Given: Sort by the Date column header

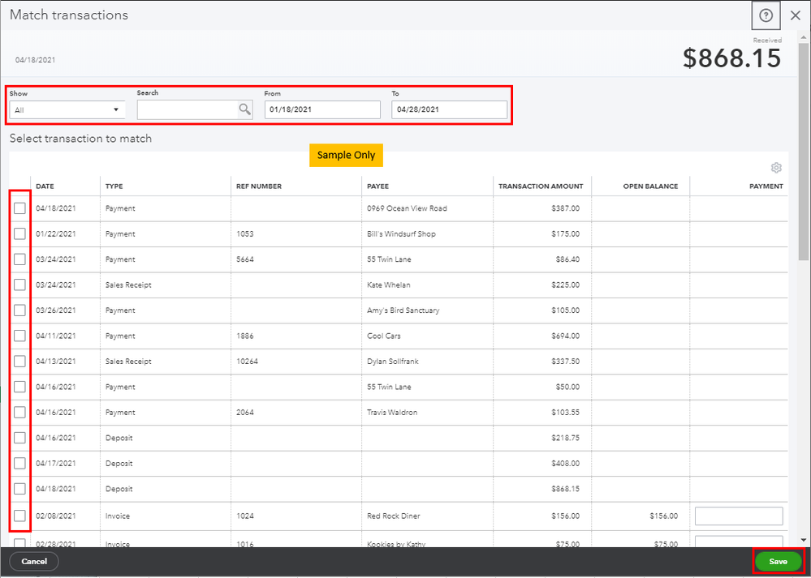Looking at the screenshot, I should [x=45, y=186].
